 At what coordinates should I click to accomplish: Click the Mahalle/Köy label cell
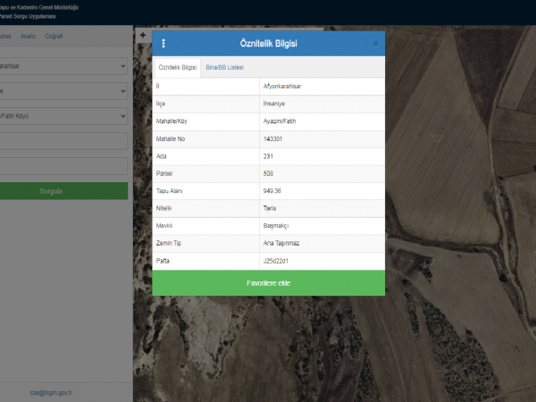pyautogui.click(x=205, y=121)
